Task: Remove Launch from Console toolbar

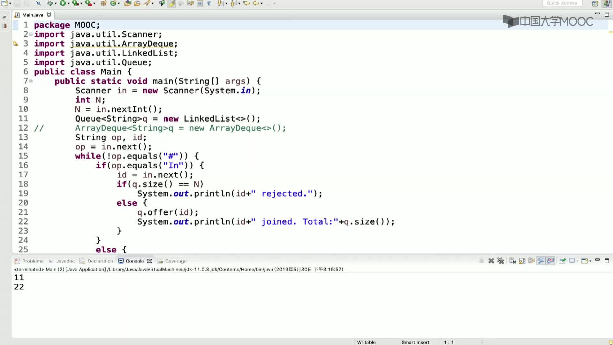Action: (x=491, y=261)
